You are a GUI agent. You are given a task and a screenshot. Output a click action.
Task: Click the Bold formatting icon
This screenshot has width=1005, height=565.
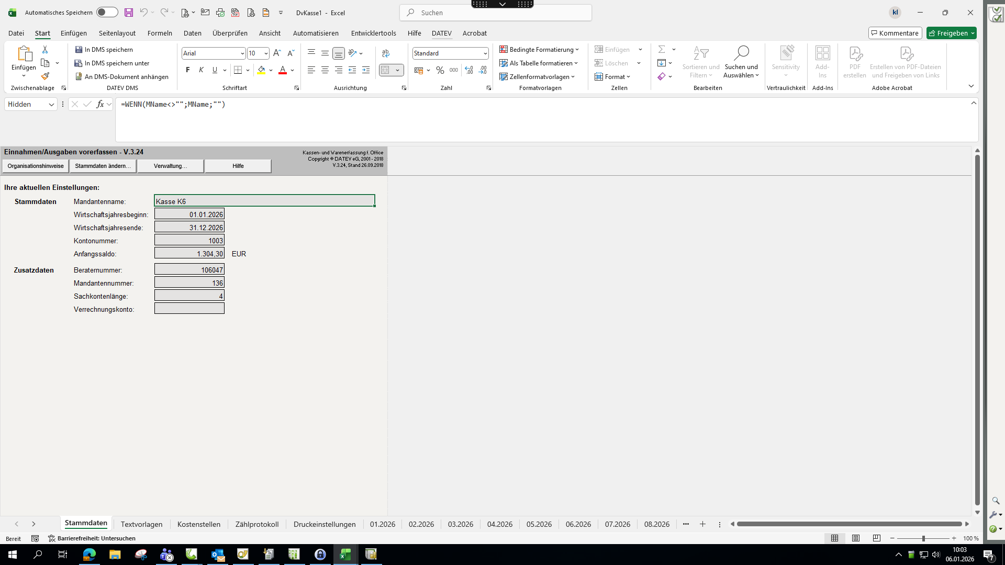(188, 70)
